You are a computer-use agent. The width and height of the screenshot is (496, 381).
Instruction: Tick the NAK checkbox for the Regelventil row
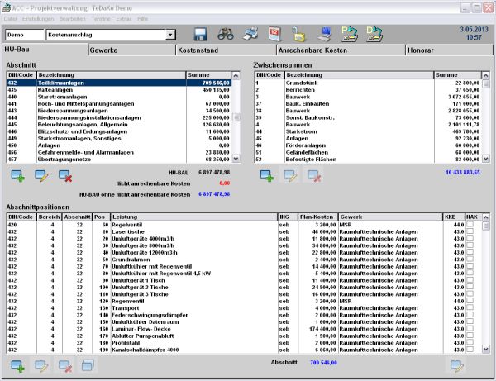coord(470,225)
